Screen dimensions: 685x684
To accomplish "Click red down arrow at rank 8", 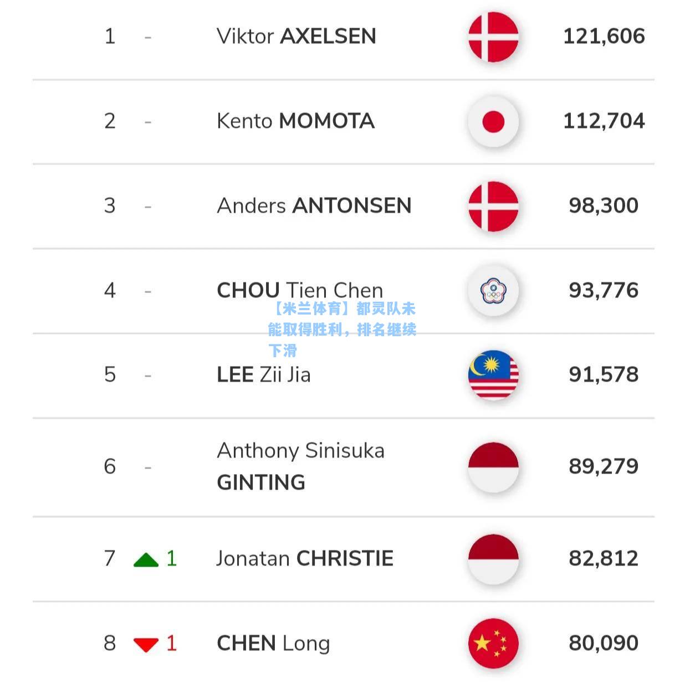I will 146,645.
